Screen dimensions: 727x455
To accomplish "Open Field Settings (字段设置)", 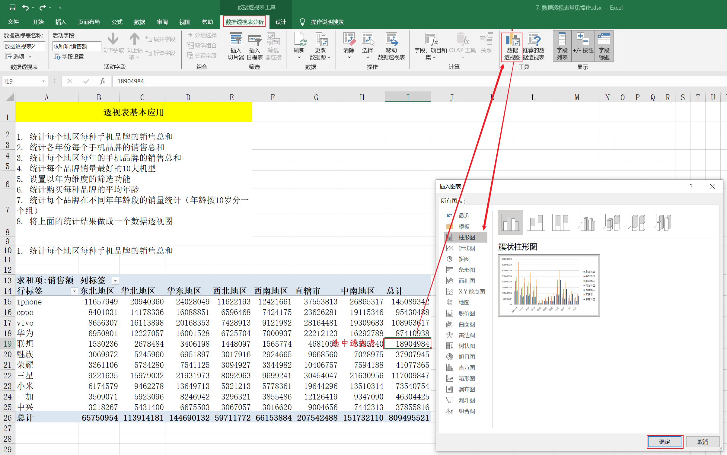I will [69, 56].
